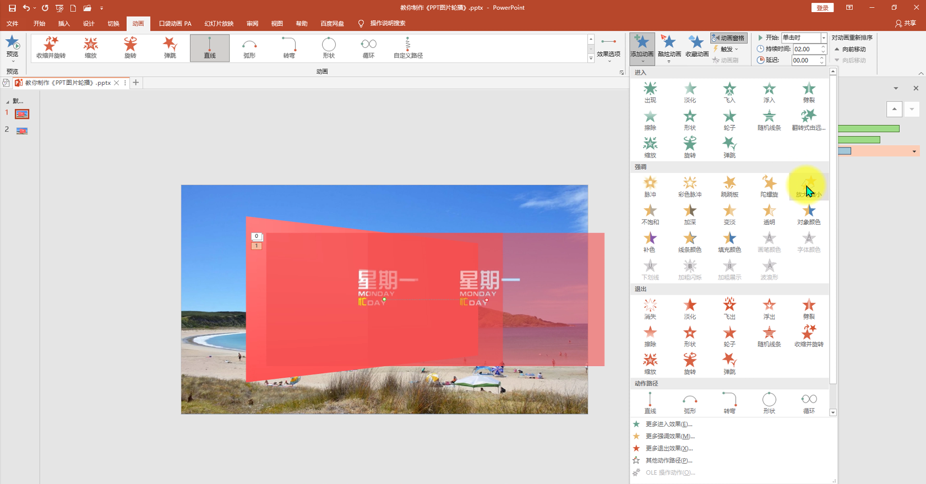Apply the 脉冲 emphasis effect
The height and width of the screenshot is (484, 926).
point(650,187)
